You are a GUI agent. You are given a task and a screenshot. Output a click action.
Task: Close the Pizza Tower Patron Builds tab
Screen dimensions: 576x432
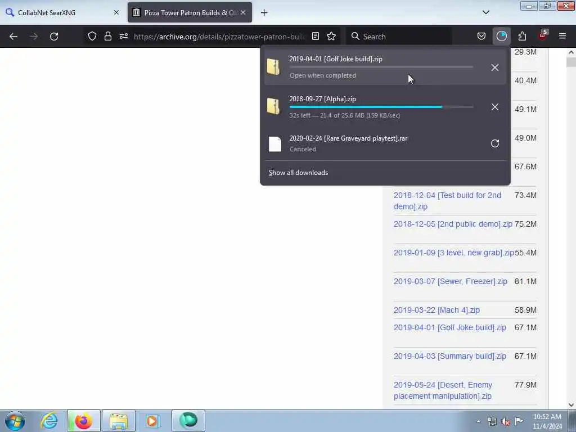pyautogui.click(x=243, y=12)
